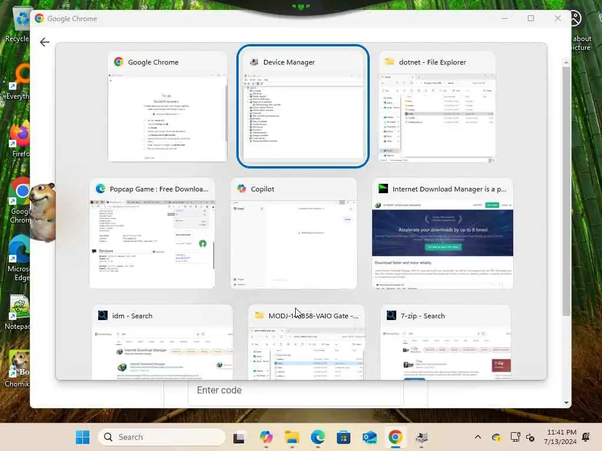Open the clock showing 11:41 PM
The height and width of the screenshot is (451, 602).
[x=560, y=437]
